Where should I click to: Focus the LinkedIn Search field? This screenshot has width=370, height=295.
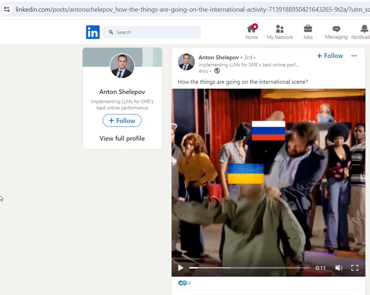[152, 32]
